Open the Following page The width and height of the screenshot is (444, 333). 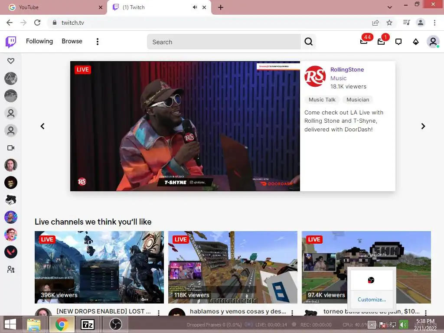[x=39, y=41]
